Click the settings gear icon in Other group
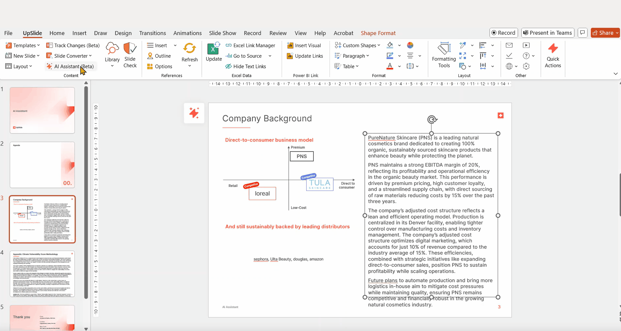The image size is (621, 331). [x=526, y=66]
